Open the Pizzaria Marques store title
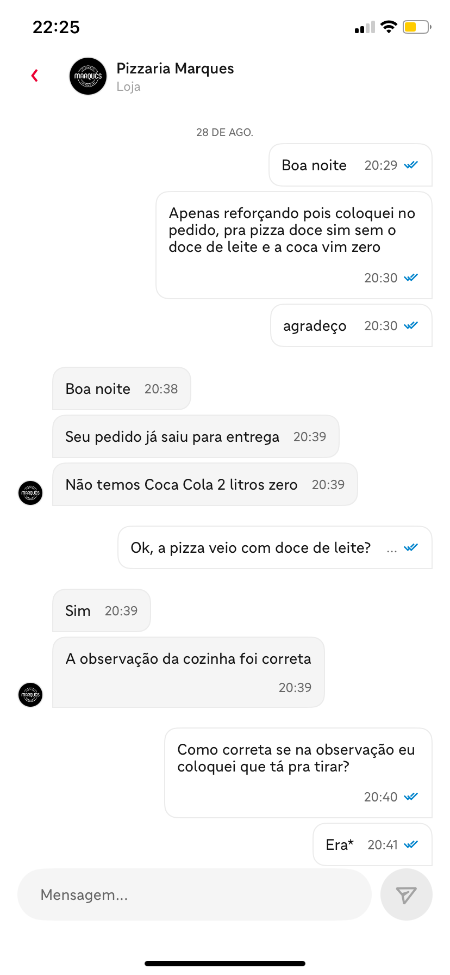 [x=175, y=69]
